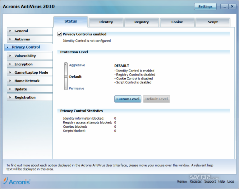The height and width of the screenshot is (189, 239).
Task: Select the Encryption sidebar item
Action: pyautogui.click(x=30, y=64)
